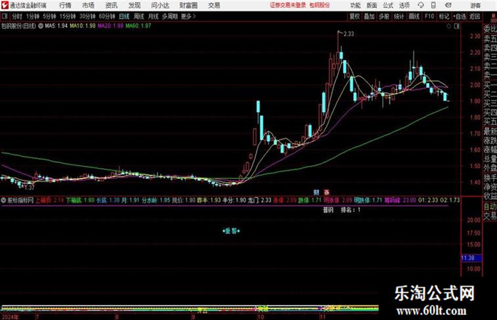Open the 问小达 menu
The width and height of the screenshot is (497, 320).
click(x=160, y=5)
